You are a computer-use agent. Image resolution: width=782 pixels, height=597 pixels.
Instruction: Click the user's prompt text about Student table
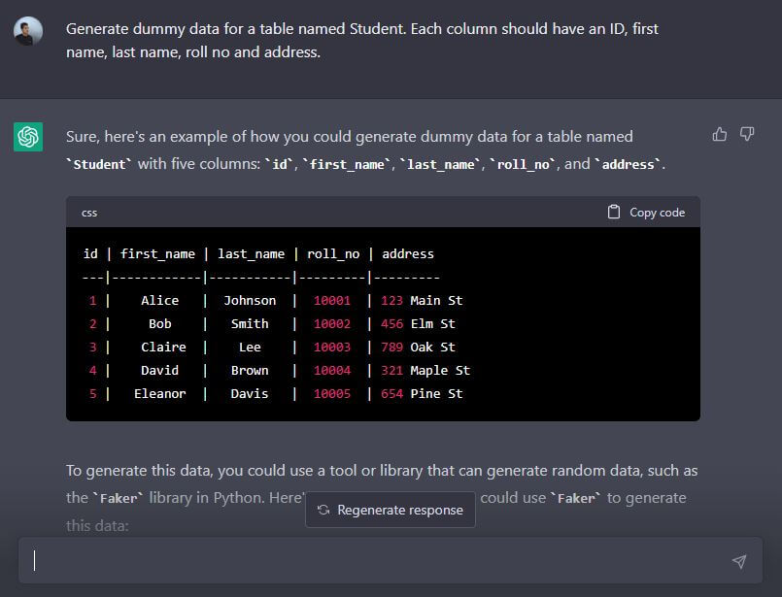tap(361, 40)
